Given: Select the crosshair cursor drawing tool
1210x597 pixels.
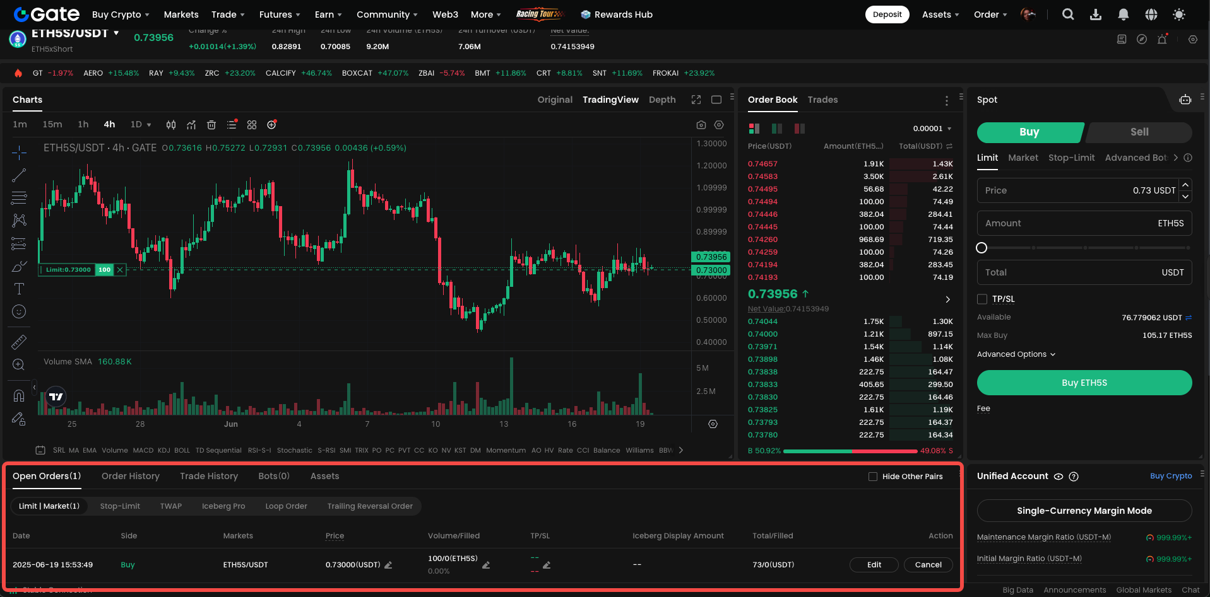Looking at the screenshot, I should point(19,153).
